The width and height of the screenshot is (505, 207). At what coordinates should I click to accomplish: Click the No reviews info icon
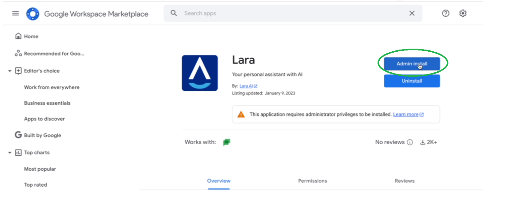click(410, 142)
